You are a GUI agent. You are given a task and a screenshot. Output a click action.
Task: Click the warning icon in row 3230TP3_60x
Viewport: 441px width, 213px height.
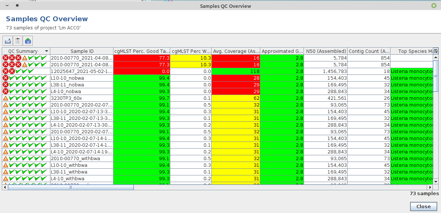point(6,98)
